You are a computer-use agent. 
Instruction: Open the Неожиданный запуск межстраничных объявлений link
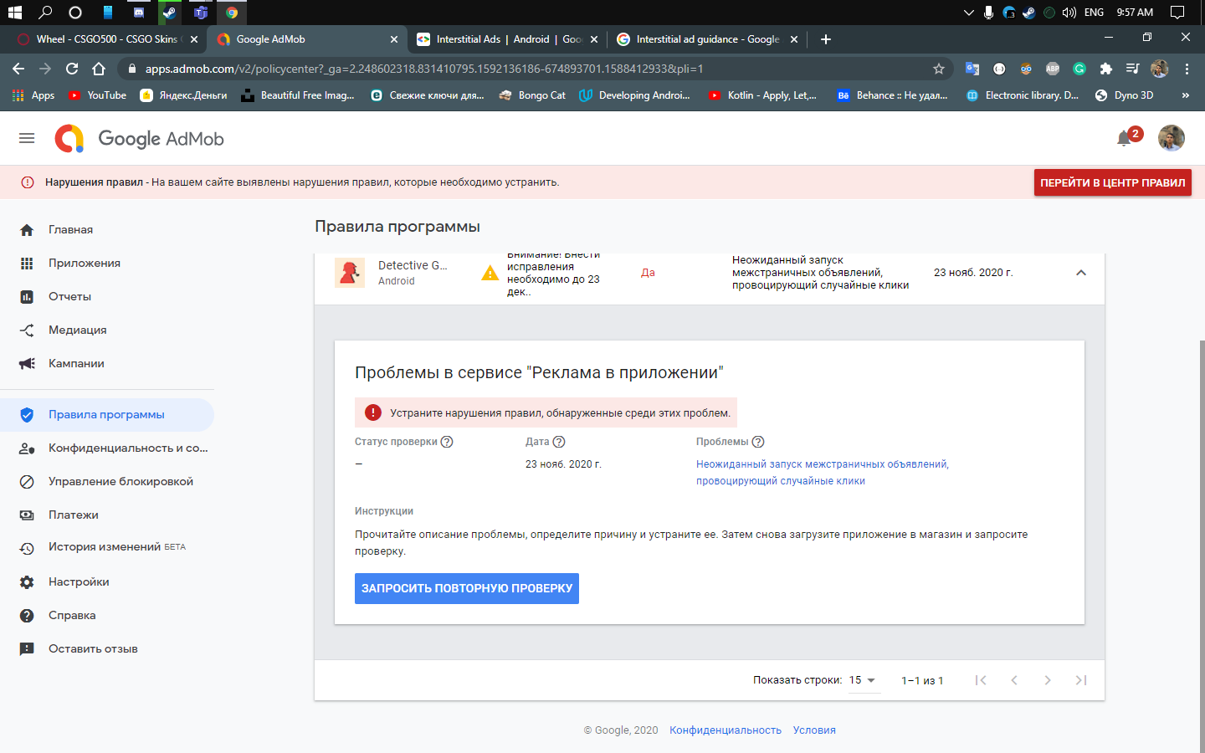point(823,473)
